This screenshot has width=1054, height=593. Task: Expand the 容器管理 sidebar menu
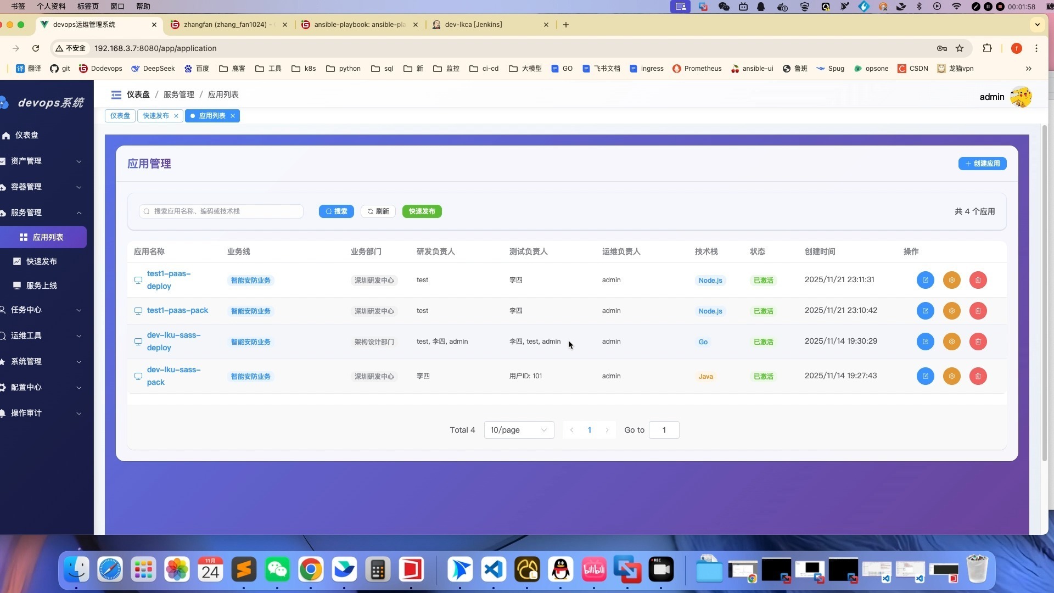pos(43,187)
